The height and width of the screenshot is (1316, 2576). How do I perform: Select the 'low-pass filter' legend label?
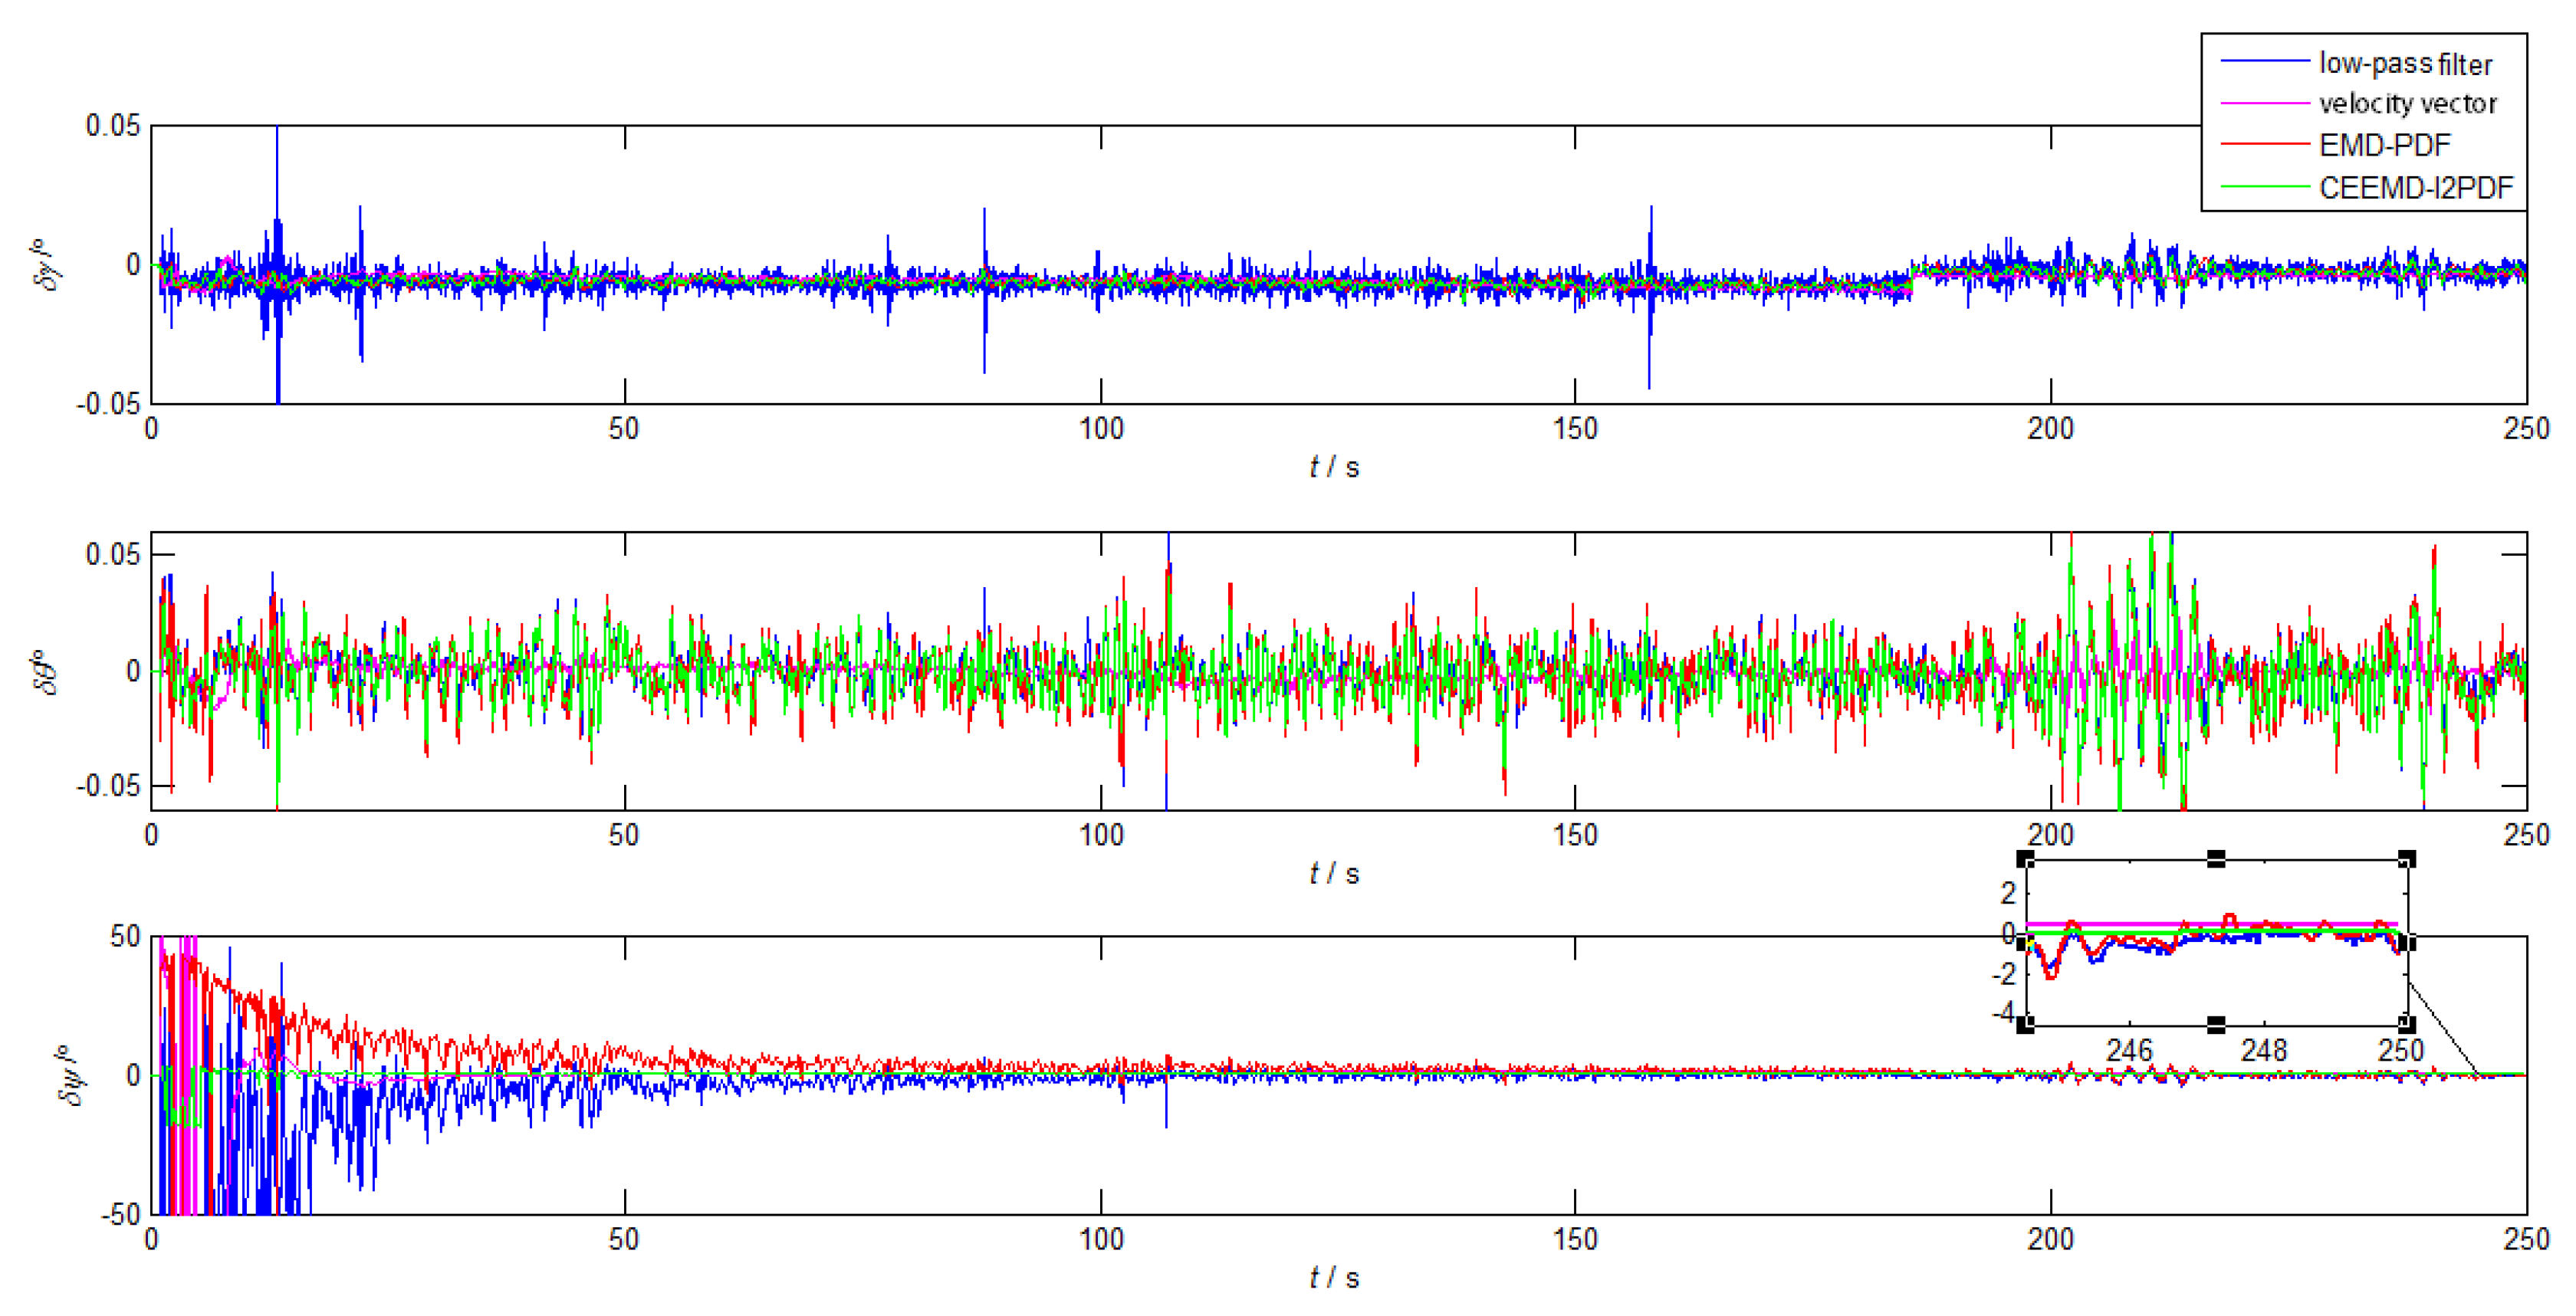click(2405, 64)
